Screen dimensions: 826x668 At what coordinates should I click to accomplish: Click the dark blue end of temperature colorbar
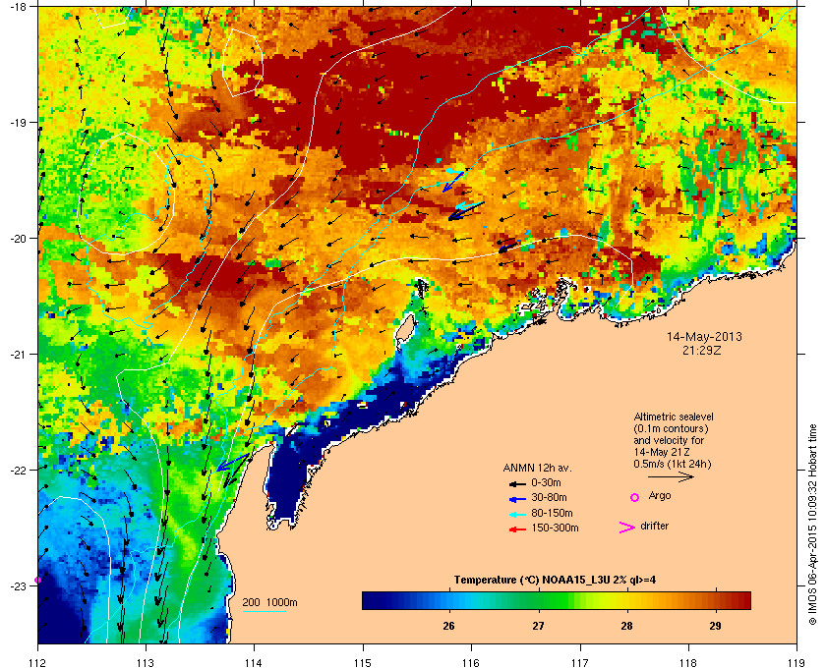[372, 600]
